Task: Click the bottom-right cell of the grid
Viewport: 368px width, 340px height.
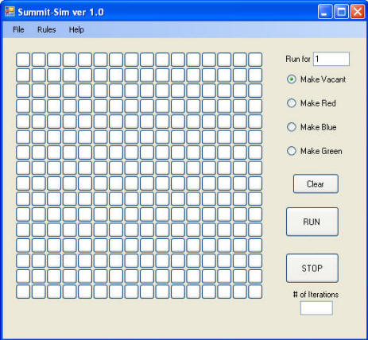Action: (255, 292)
